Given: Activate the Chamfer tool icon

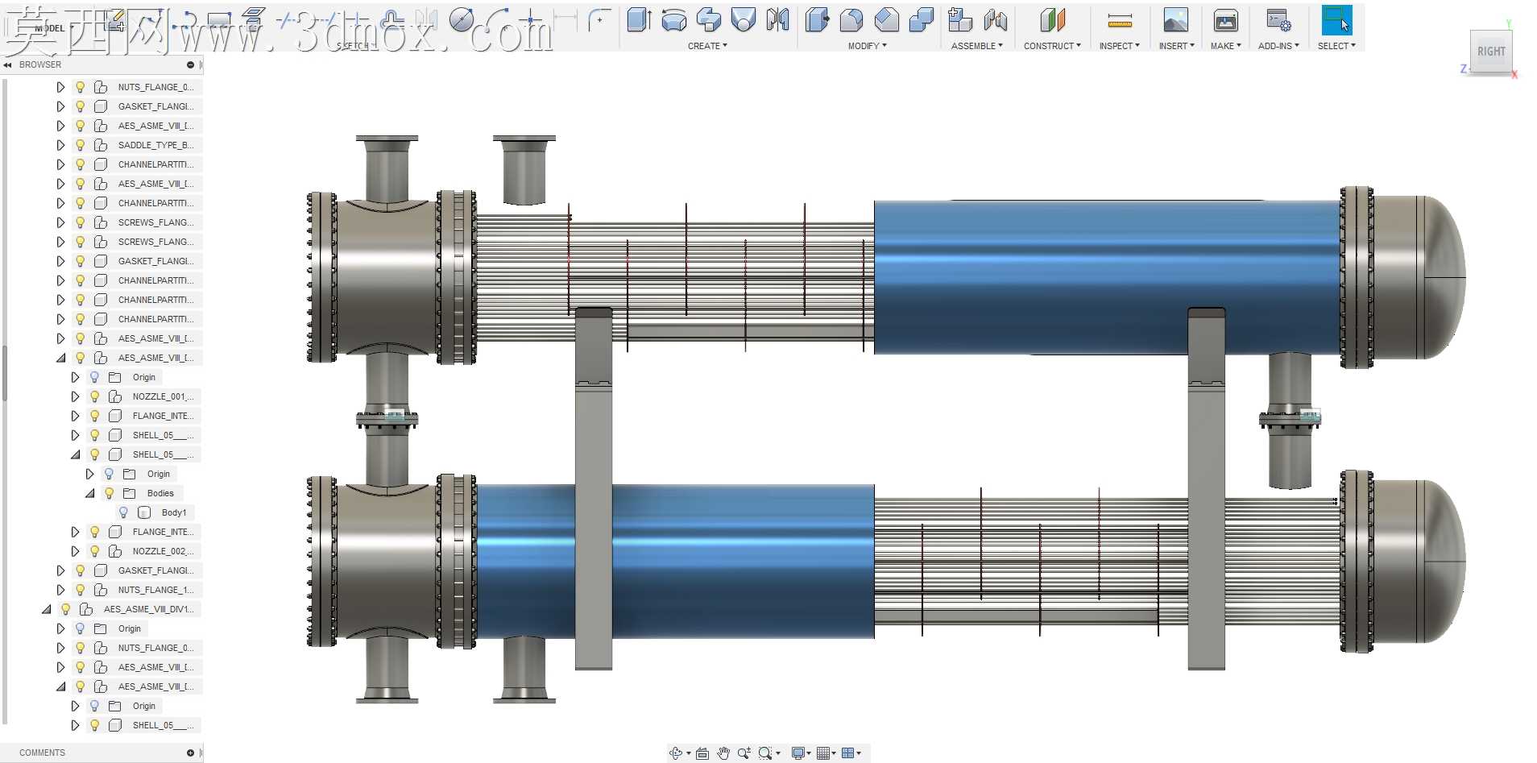Looking at the screenshot, I should tap(886, 20).
